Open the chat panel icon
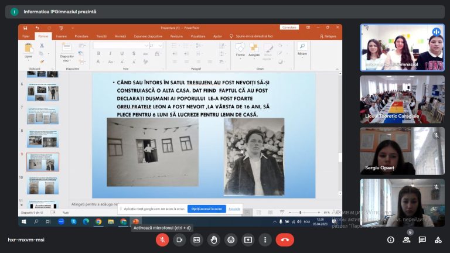450x253 pixels. coord(422,240)
